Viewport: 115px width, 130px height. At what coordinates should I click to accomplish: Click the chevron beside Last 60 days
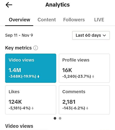click(104, 35)
